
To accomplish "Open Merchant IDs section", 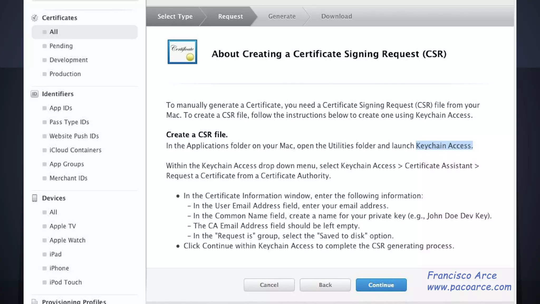I will (68, 178).
